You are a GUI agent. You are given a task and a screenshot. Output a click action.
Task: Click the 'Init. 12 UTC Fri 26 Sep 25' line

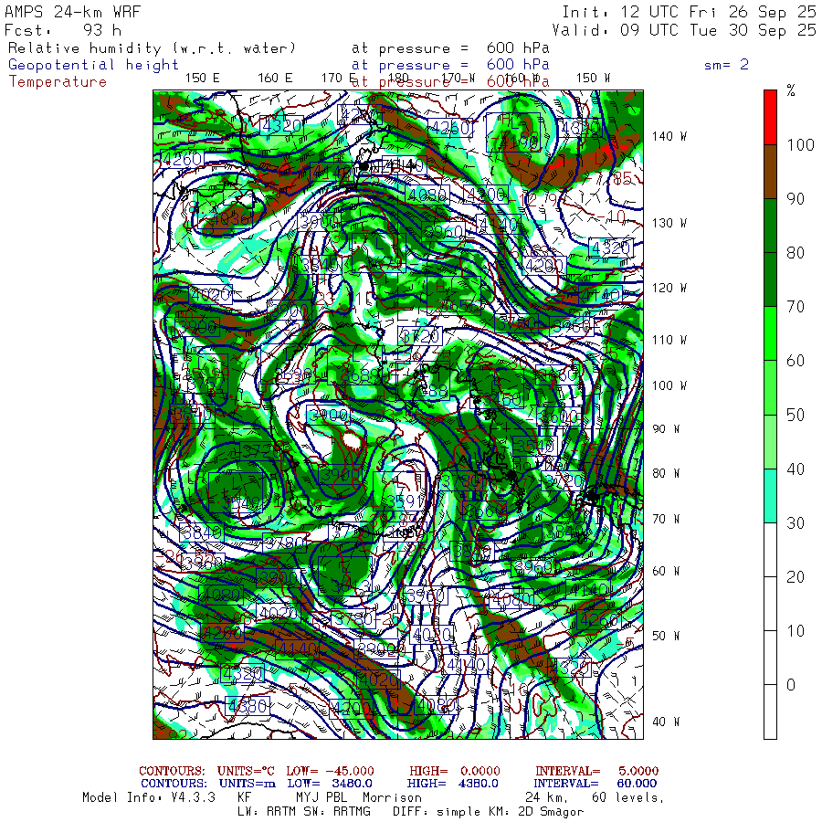click(688, 12)
